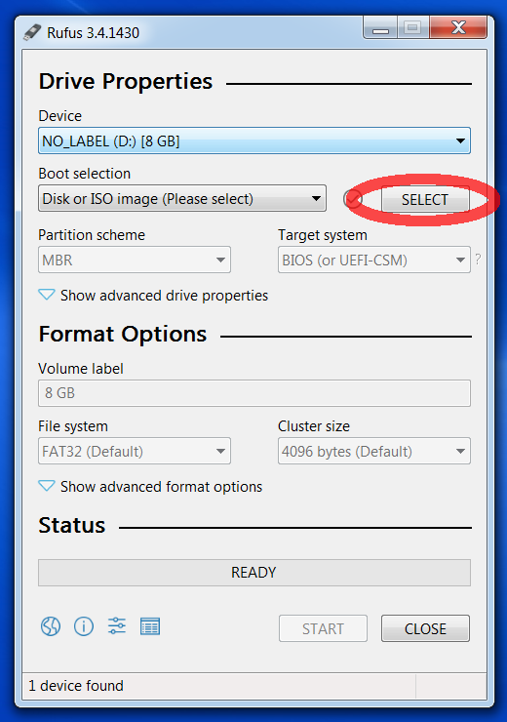
Task: Click the question mark beside Target system
Action: pos(478,260)
